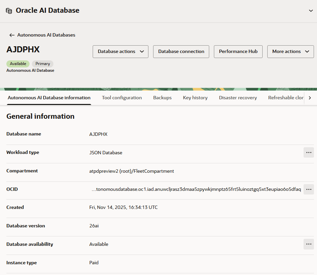Open the Workload type ellipsis menu
Screen dimensions: 317x275
[x=309, y=152]
